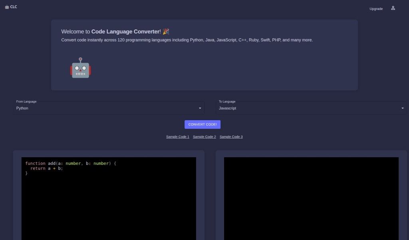Open the user account icon
This screenshot has width=409, height=240.
(393, 8)
